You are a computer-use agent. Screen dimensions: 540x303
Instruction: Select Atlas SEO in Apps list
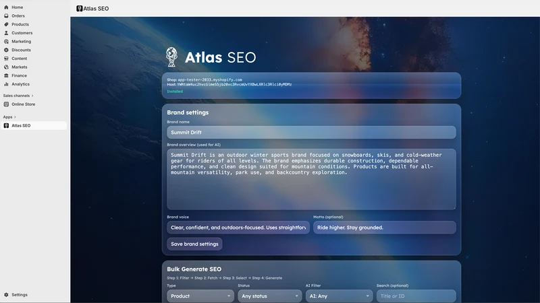click(x=34, y=126)
